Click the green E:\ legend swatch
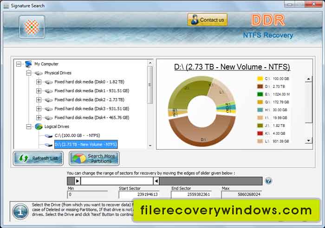The width and height of the screenshot is (325, 228). coord(260,95)
